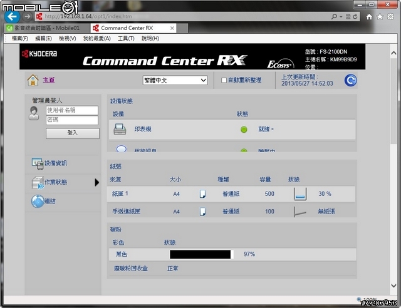
Task: Open the 繁體中文 language dropdown
Action: (175, 81)
